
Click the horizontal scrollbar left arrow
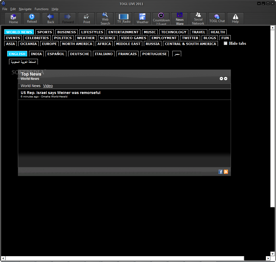(3, 258)
